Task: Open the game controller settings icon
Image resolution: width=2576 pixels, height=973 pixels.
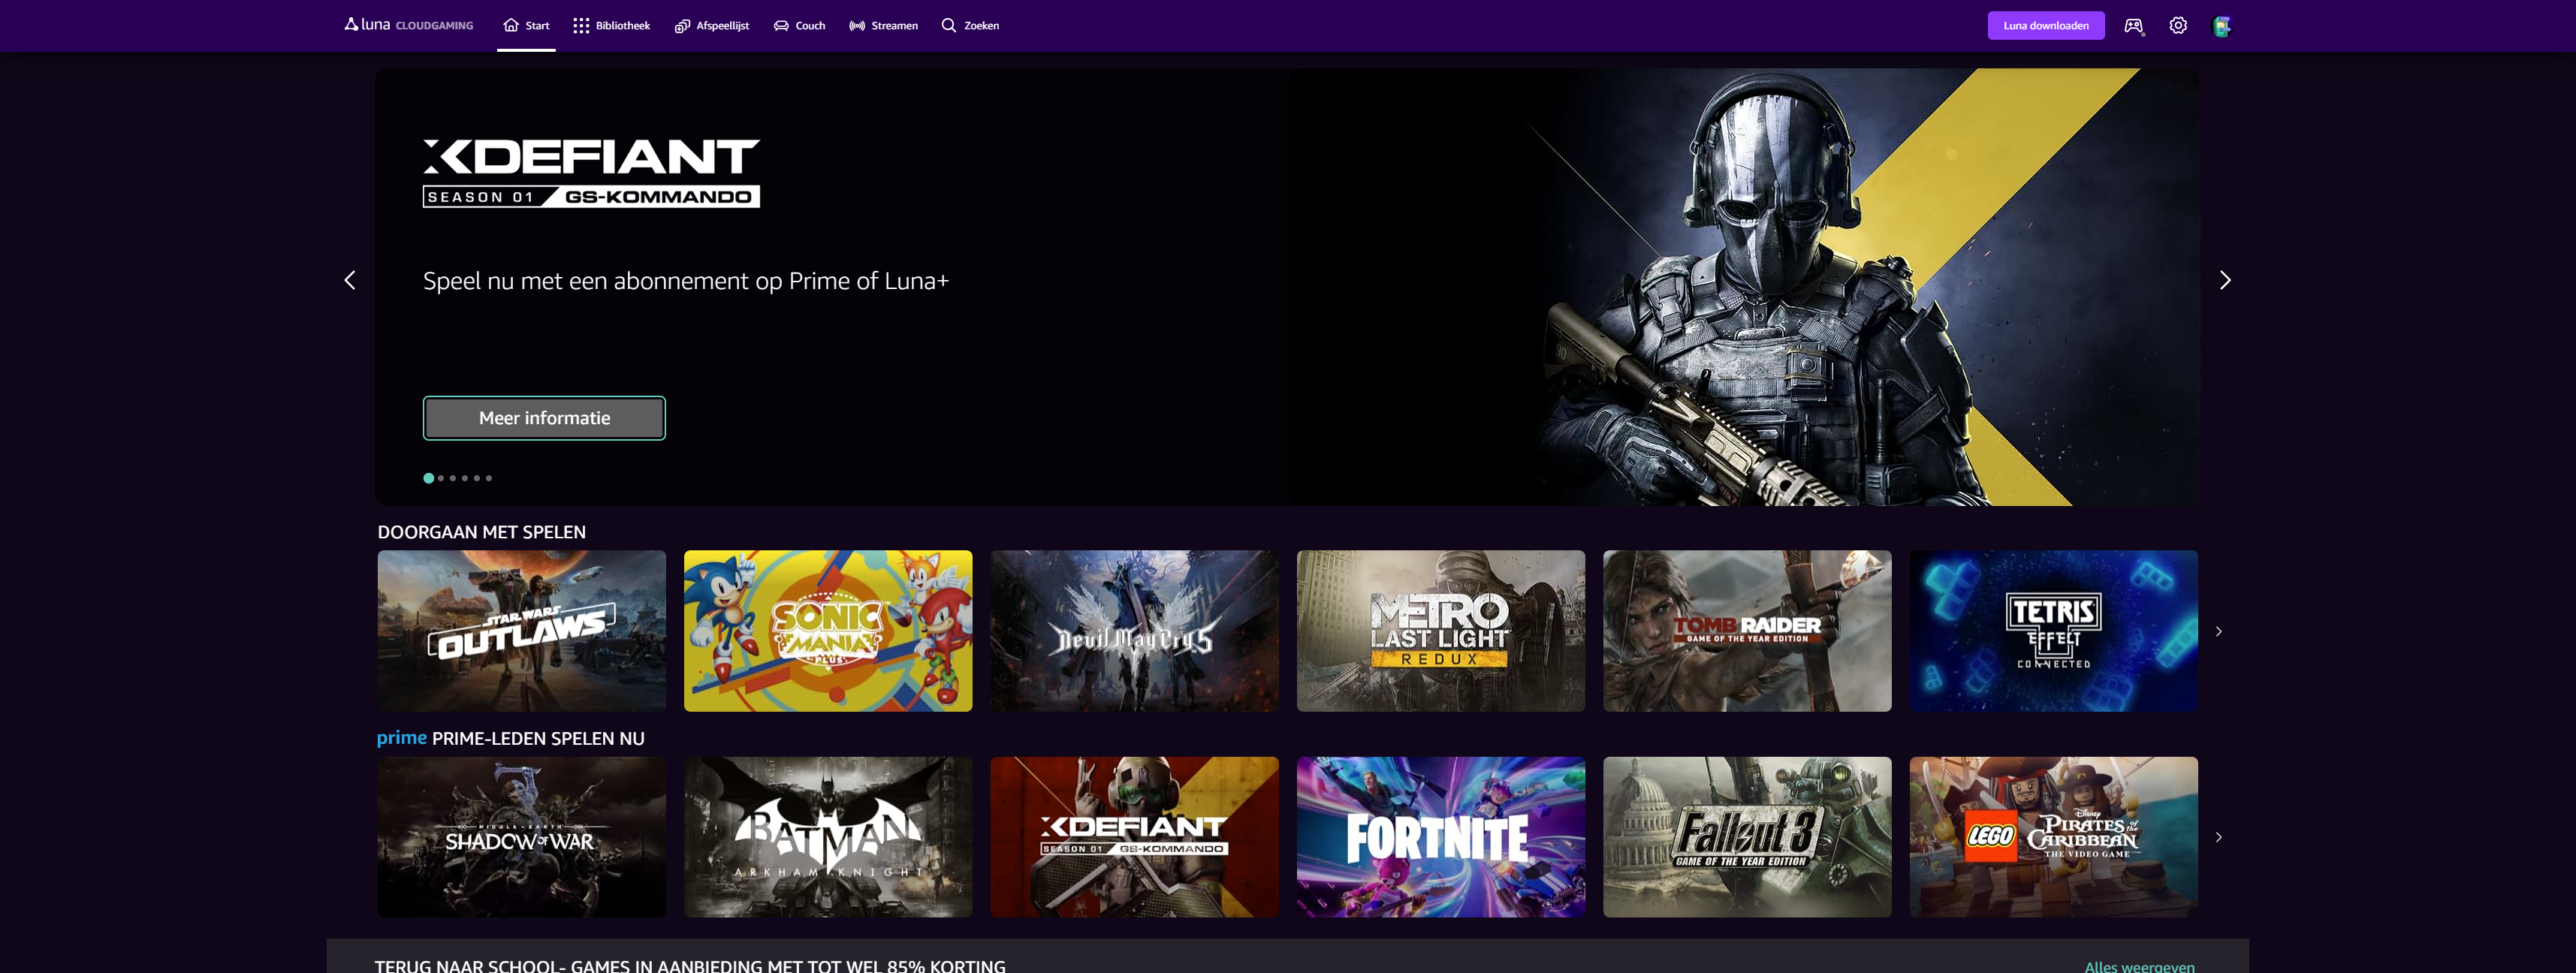Action: (x=2134, y=26)
